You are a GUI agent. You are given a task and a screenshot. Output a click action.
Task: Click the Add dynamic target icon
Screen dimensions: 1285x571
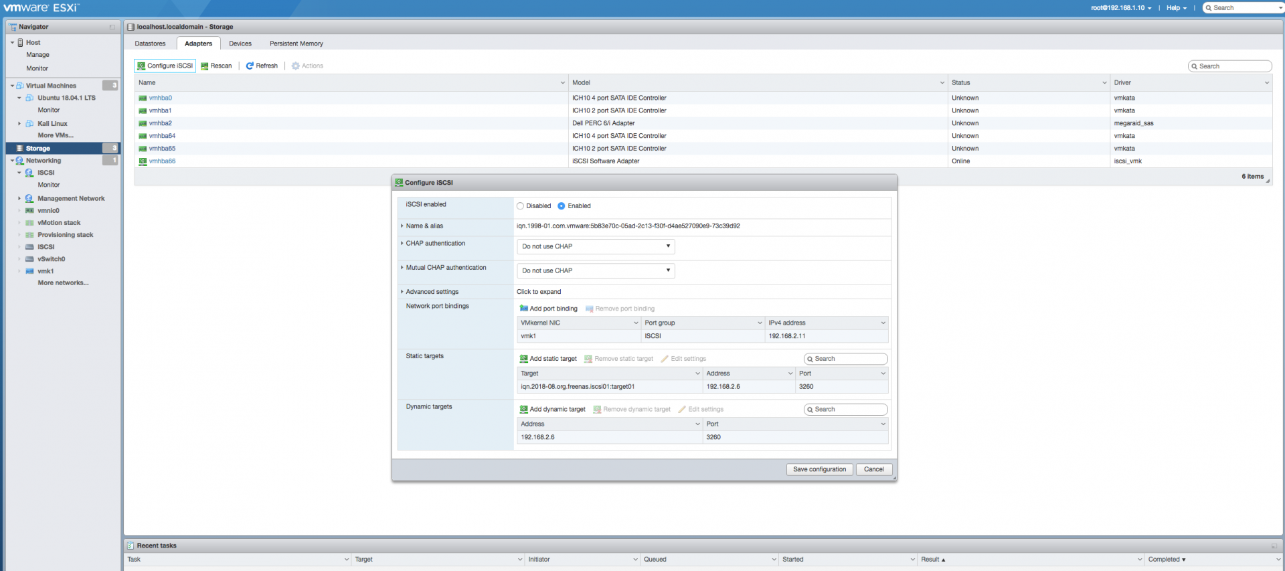[524, 409]
